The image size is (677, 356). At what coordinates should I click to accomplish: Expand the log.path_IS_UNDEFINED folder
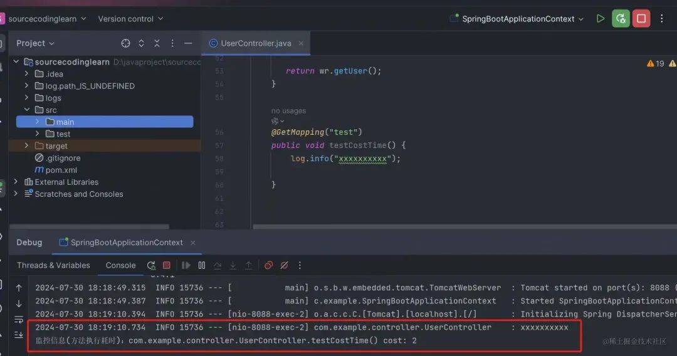click(x=26, y=86)
